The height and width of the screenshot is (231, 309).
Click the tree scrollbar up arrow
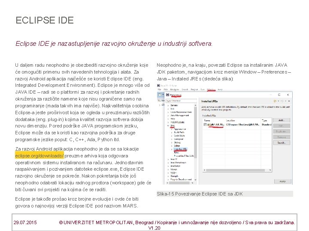click(x=195, y=105)
